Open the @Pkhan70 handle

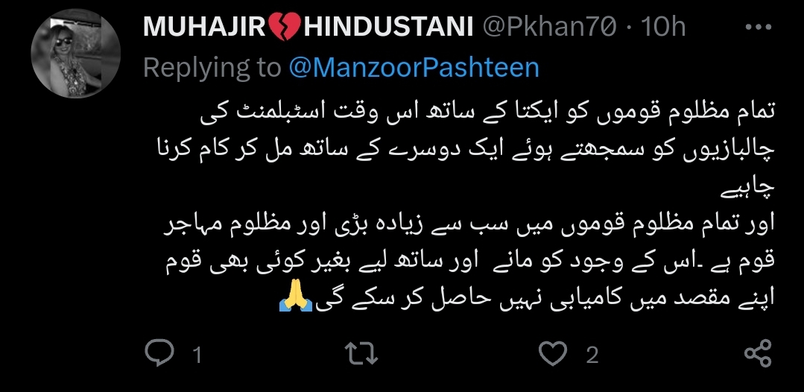[549, 27]
